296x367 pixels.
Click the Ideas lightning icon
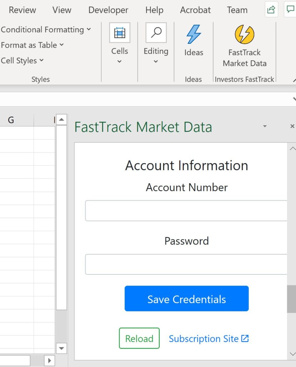(194, 34)
